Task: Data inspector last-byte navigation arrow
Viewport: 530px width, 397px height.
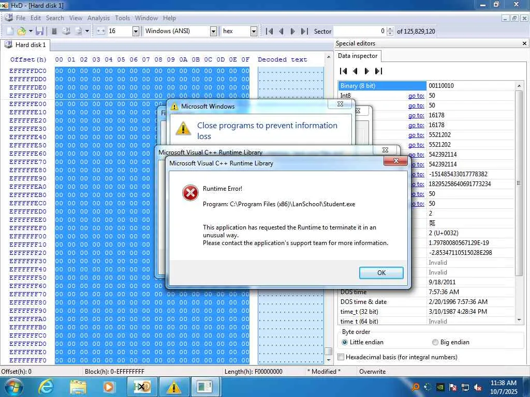Action: tap(378, 71)
